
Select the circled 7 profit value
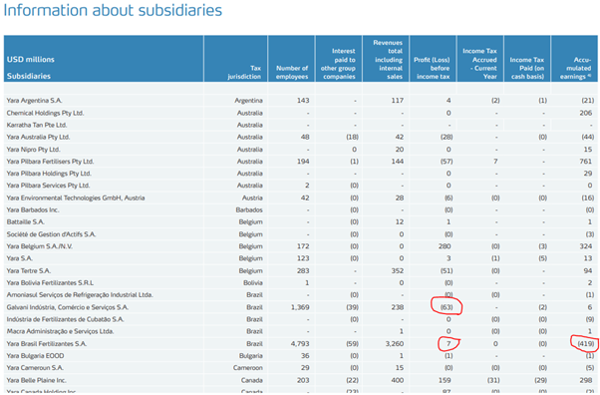(449, 344)
